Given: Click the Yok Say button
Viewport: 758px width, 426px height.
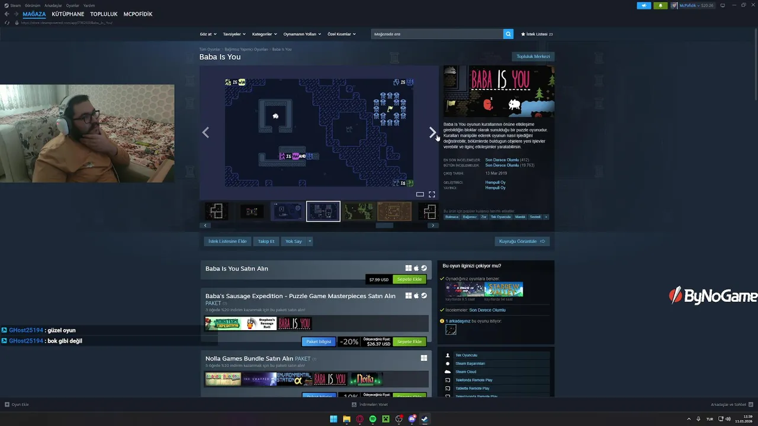Looking at the screenshot, I should (294, 241).
